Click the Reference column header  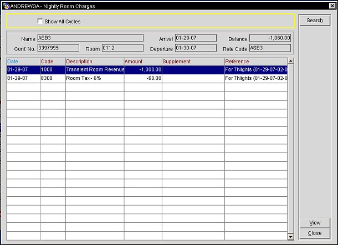click(x=255, y=61)
